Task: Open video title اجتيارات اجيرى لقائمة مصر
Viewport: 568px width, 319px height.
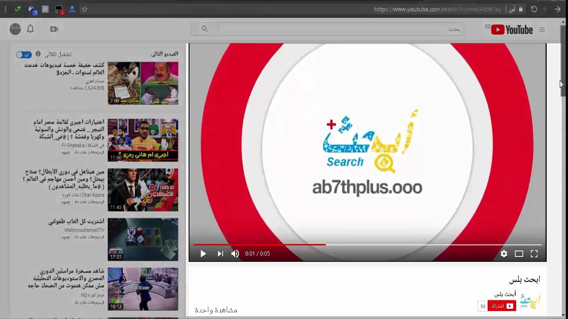Action: pyautogui.click(x=69, y=129)
